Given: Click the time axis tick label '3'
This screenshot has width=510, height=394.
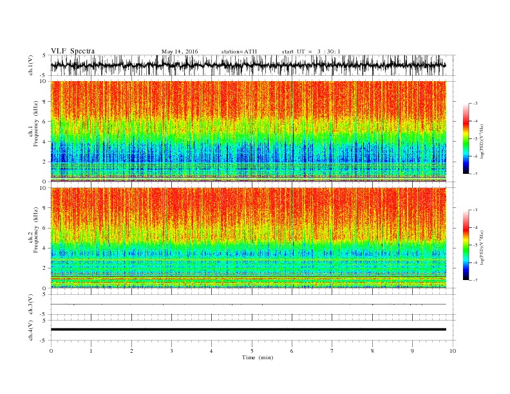Looking at the screenshot, I should [171, 351].
